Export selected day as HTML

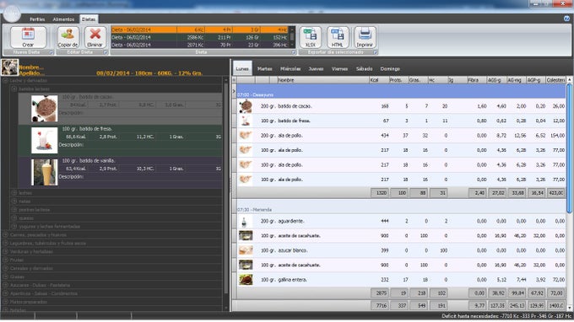(x=337, y=37)
